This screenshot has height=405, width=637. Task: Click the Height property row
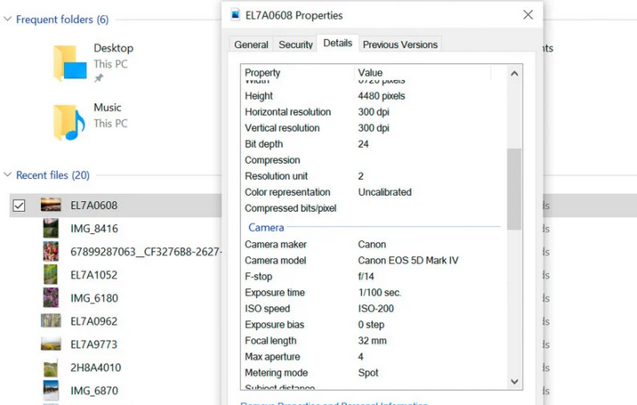(x=372, y=96)
